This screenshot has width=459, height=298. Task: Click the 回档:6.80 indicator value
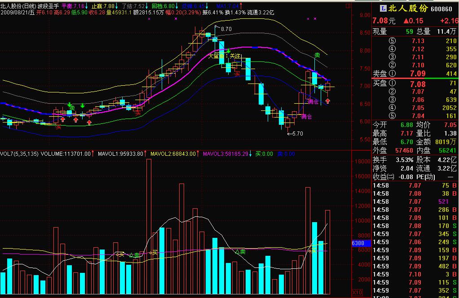click(163, 6)
